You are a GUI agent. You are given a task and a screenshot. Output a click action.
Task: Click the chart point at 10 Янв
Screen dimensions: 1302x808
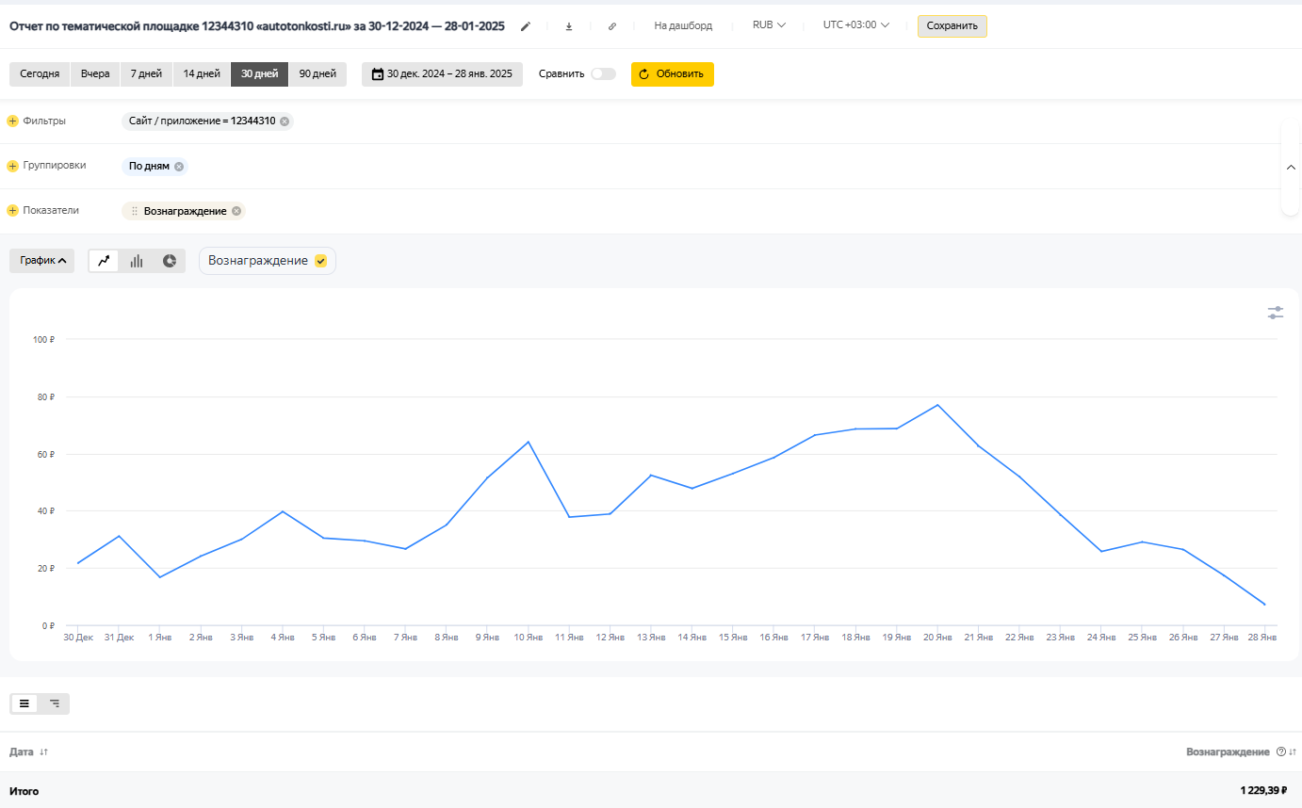click(529, 442)
